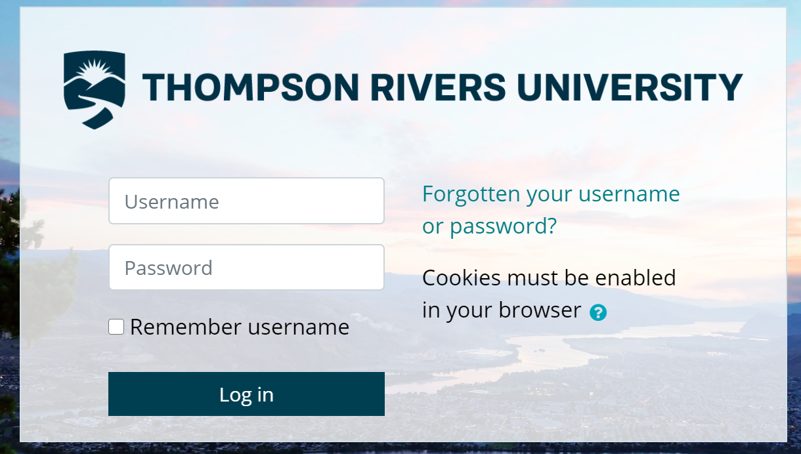Focus the Username input field
801x454 pixels.
click(x=246, y=201)
